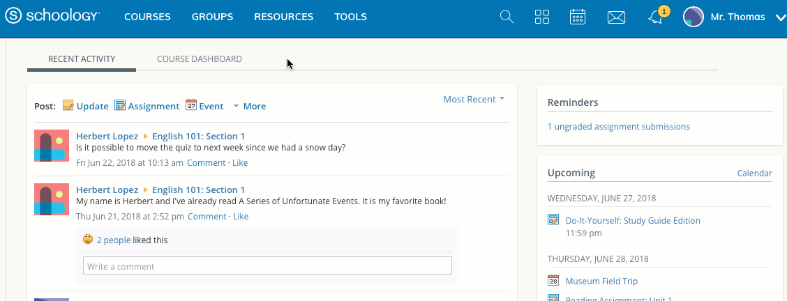Switch to the Course Dashboard tab
The width and height of the screenshot is (787, 301).
[x=200, y=59]
